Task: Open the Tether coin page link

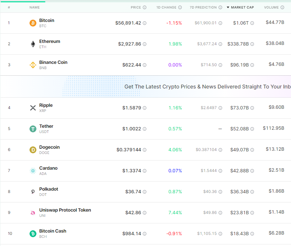Action: [46, 126]
